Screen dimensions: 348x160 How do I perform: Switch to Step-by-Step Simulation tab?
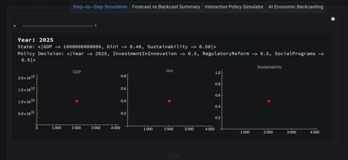tap(100, 7)
